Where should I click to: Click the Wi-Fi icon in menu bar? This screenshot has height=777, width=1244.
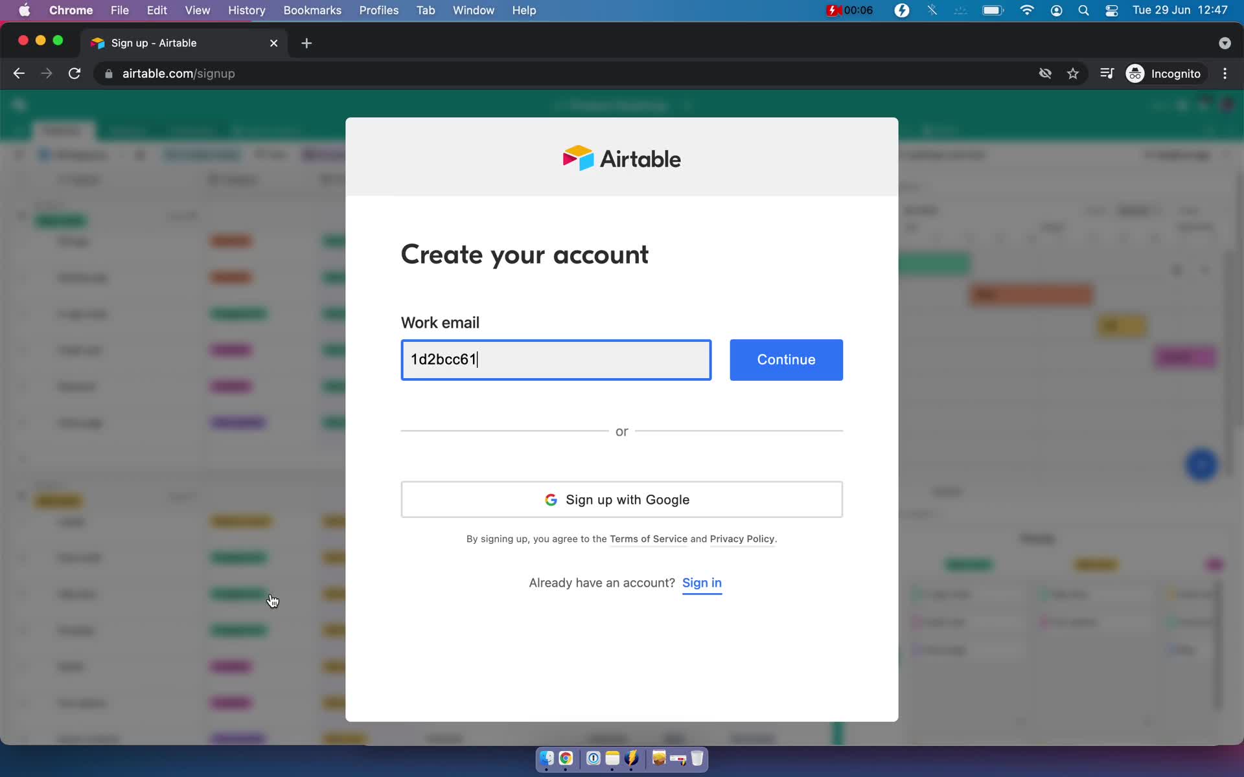(x=1027, y=10)
